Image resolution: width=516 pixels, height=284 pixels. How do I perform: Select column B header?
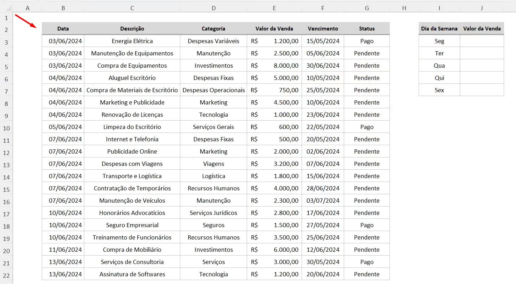(63, 8)
